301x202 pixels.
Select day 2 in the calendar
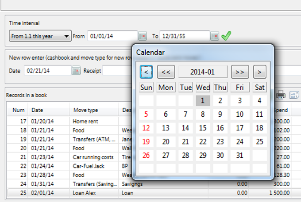(x=220, y=101)
